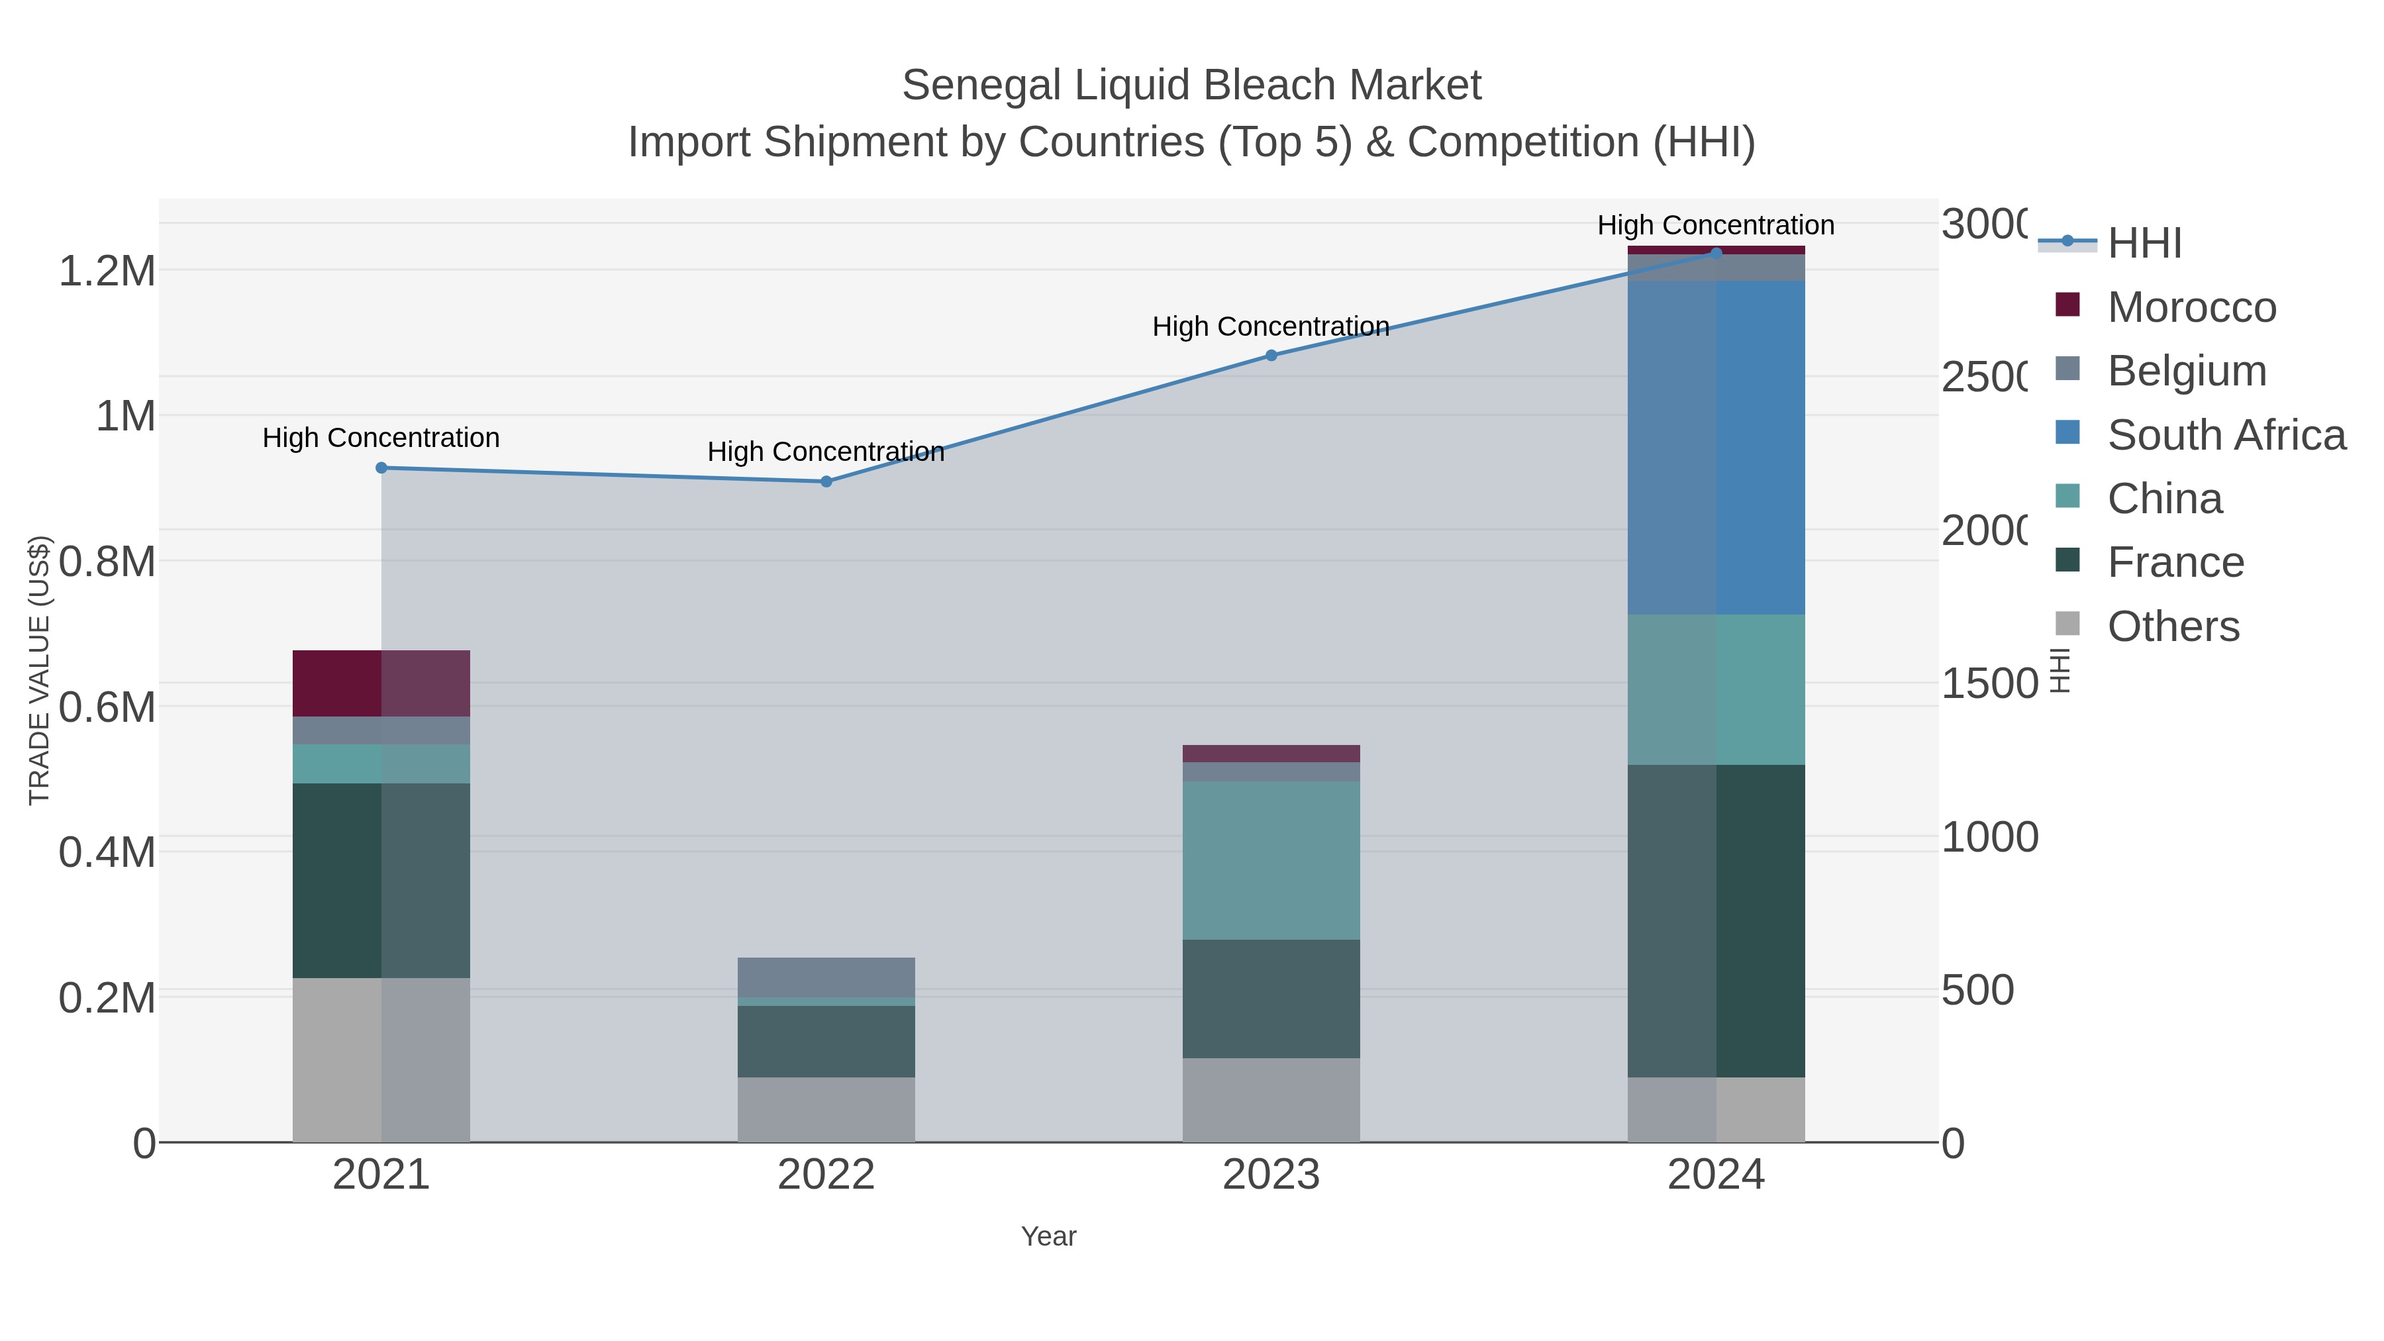The image size is (2384, 1341).
Task: Click the 2023 x-axis label
Action: coord(1271,1175)
